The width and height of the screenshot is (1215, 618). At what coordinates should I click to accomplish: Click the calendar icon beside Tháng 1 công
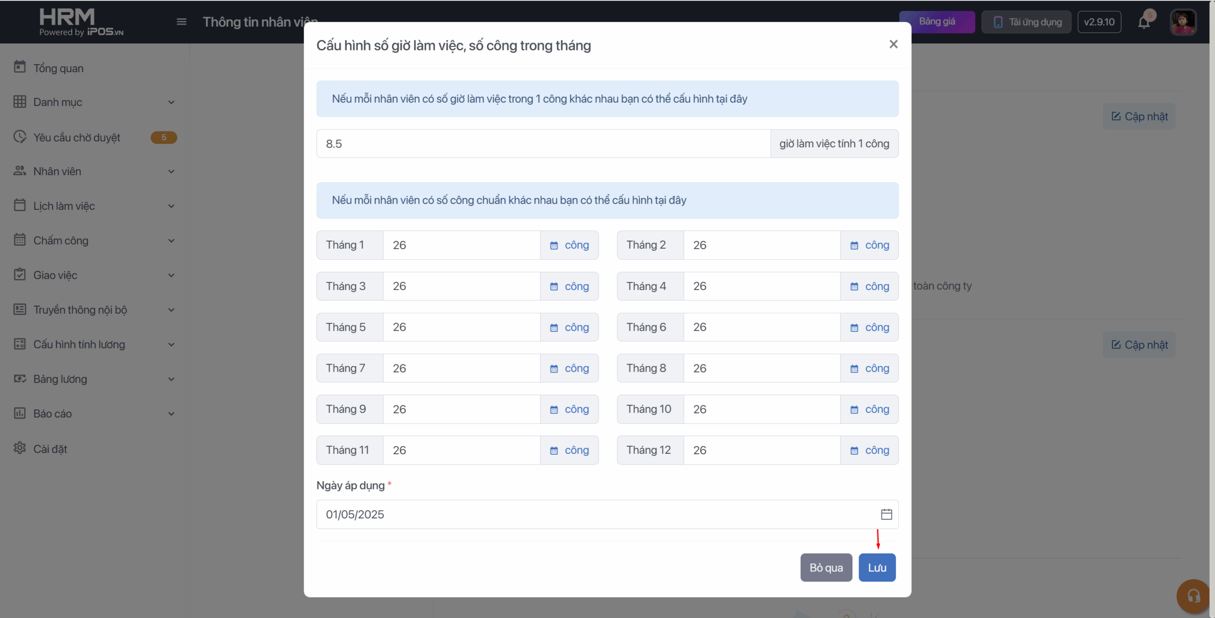pos(554,245)
